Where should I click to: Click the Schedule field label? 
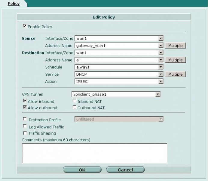[54, 67]
